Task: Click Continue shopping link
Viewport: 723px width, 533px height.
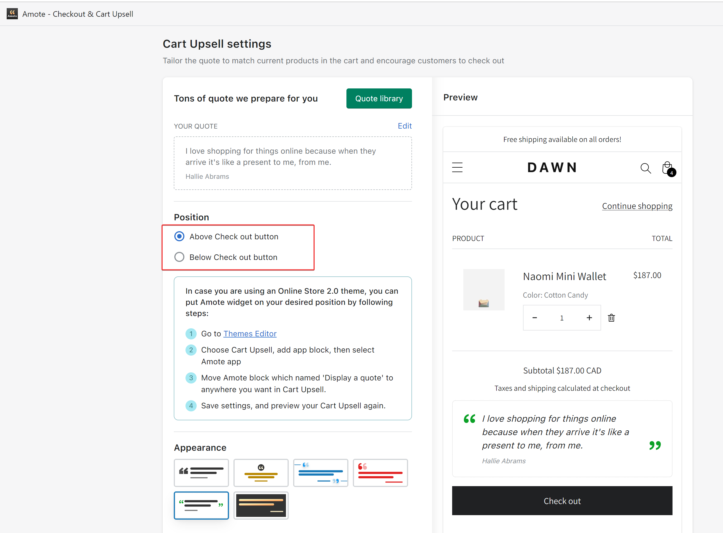Action: [x=637, y=206]
